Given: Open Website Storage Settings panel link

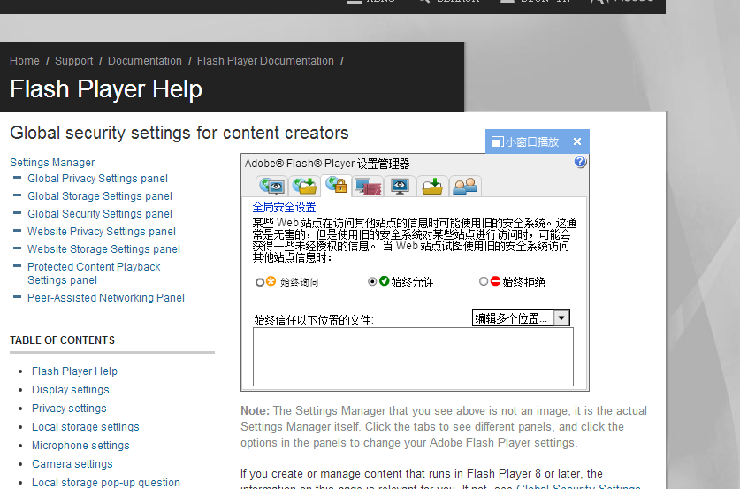Looking at the screenshot, I should coord(103,249).
